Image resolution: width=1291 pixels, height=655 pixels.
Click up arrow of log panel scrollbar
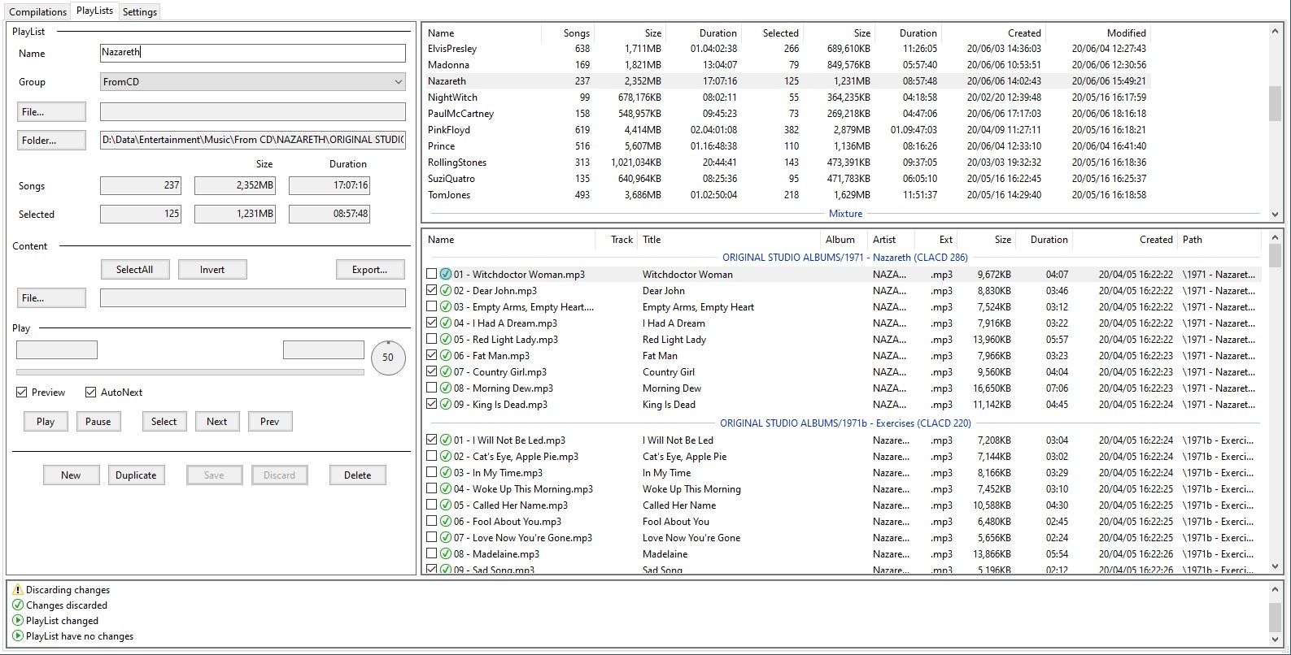[1275, 588]
